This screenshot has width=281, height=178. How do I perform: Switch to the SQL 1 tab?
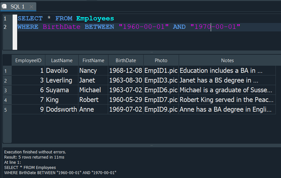pos(17,7)
